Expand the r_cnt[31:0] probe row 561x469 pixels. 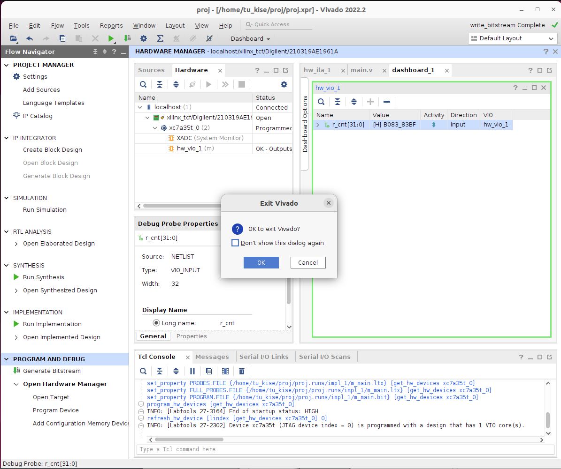point(318,125)
